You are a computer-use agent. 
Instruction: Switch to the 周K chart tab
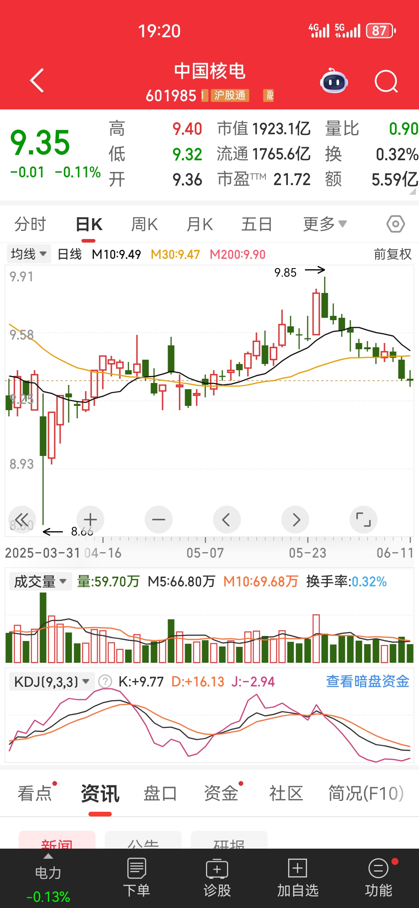(144, 224)
